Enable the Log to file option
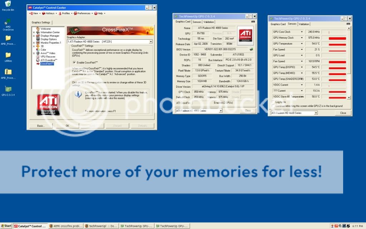 tap(273, 102)
